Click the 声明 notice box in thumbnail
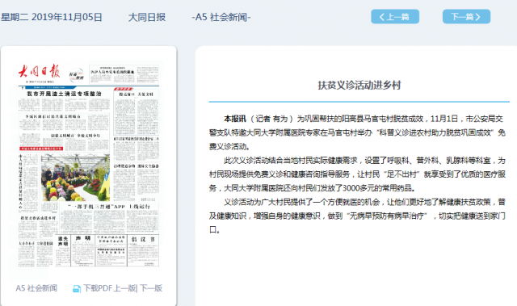517x306 pixels. coord(82,250)
